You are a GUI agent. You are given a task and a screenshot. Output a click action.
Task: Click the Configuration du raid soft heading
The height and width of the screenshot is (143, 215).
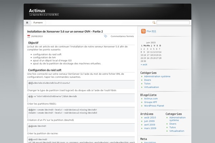click(x=45, y=70)
